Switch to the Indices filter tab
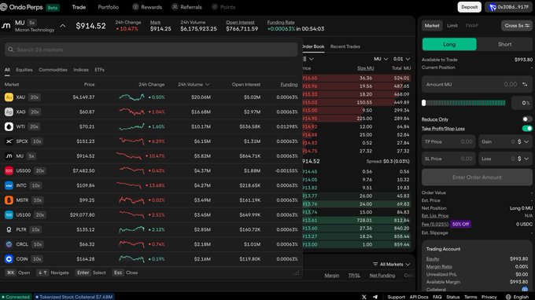Screen dimensions: 535x300 (x=81, y=70)
